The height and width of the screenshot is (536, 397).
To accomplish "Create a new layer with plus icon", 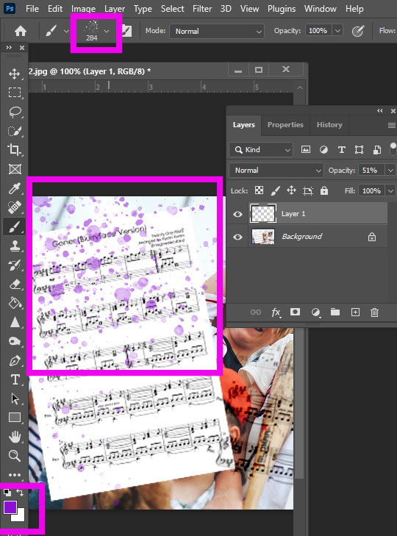I will (x=355, y=312).
